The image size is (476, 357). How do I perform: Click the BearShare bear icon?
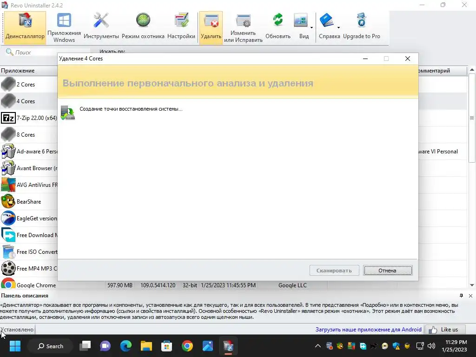pos(8,201)
